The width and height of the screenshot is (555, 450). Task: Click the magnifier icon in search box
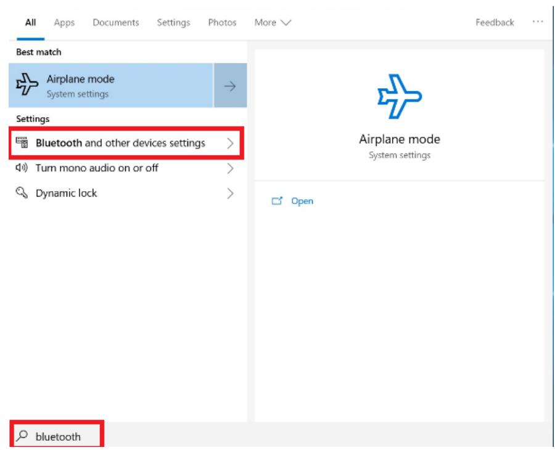(22, 436)
